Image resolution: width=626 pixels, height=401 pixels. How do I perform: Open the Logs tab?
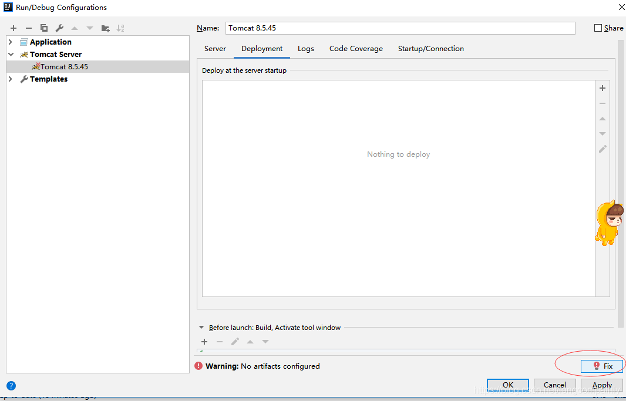click(x=306, y=49)
